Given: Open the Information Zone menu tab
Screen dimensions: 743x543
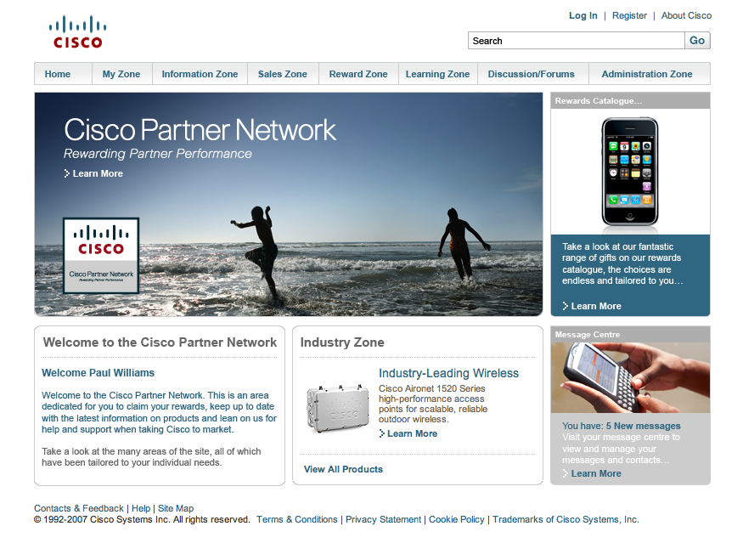Looking at the screenshot, I should coord(200,74).
